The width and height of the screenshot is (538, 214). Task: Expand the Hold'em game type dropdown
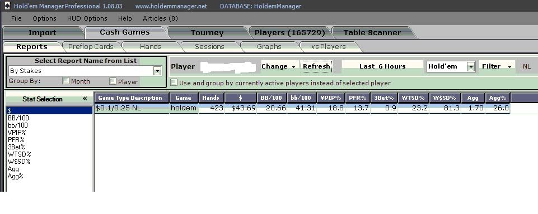point(471,66)
